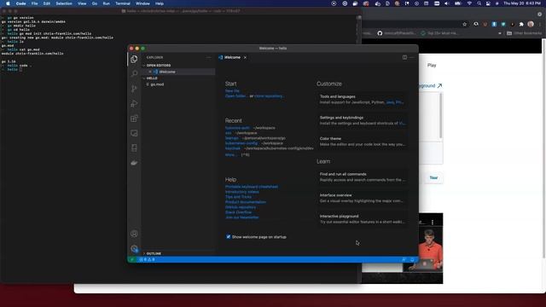Open the Terminal menu in the menu bar
Screen dimensions: 546x307
(x=123, y=3)
